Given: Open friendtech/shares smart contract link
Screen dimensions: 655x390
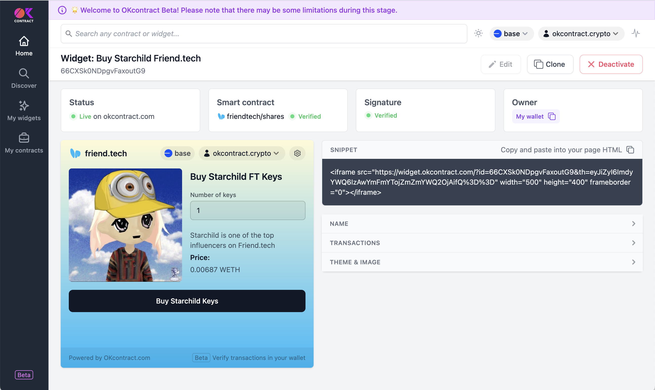Looking at the screenshot, I should coord(255,116).
